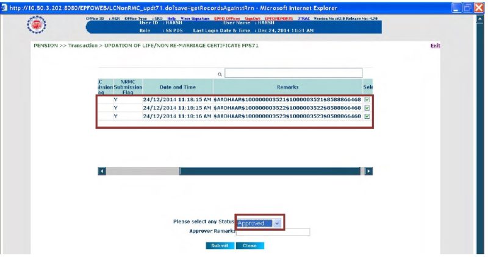Deselect the record ending 3523 checkbox
Screen dimensions: 488x257
(x=367, y=116)
